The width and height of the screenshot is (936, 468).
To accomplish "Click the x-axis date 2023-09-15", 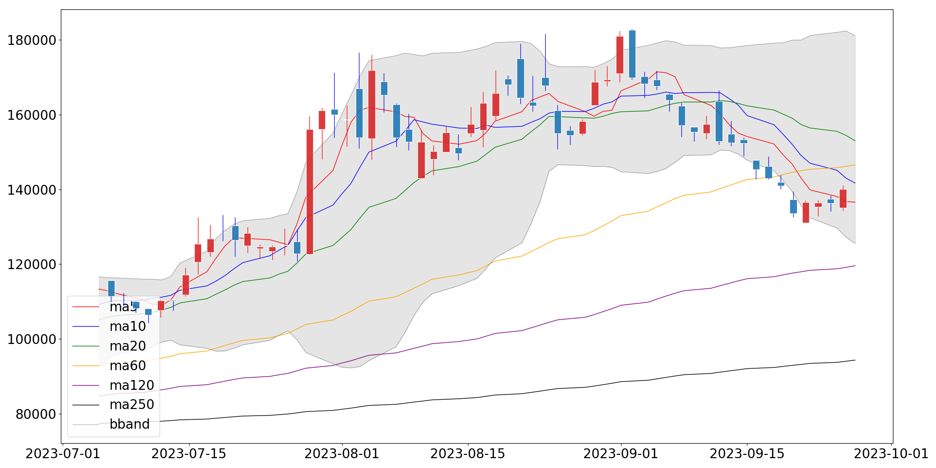I will click(747, 454).
